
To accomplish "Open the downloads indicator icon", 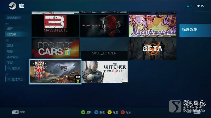I will (x=188, y=6).
